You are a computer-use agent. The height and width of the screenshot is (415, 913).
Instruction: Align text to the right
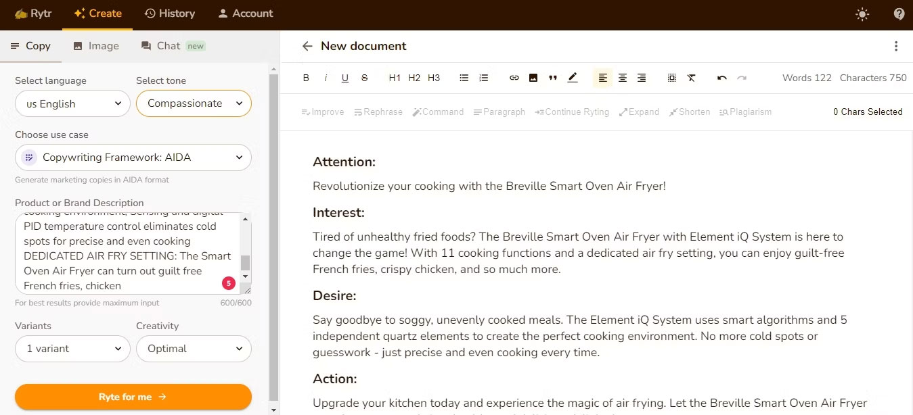pos(642,78)
